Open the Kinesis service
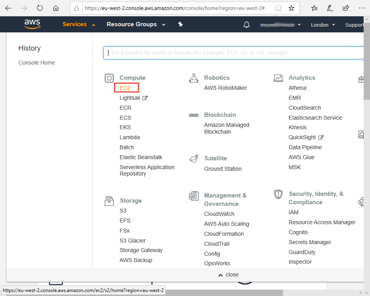370x296 pixels. pos(297,128)
